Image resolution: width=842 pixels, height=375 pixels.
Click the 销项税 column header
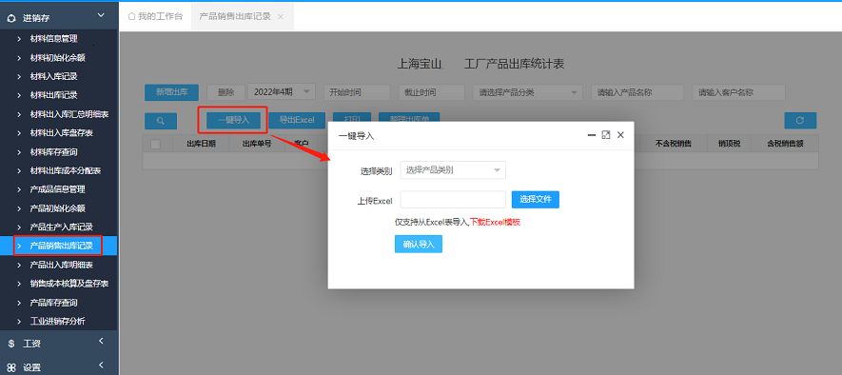tap(730, 144)
